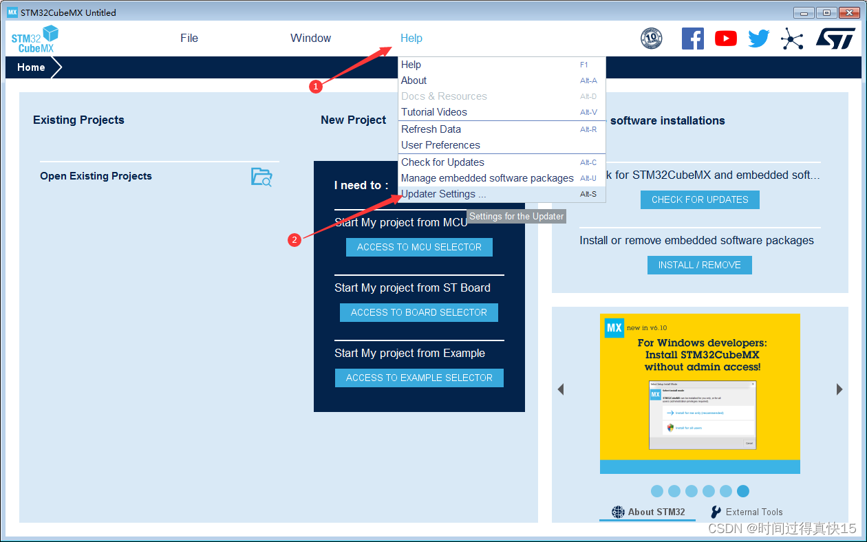Click the Start My project from ST Board text
The width and height of the screenshot is (867, 542).
coord(413,288)
